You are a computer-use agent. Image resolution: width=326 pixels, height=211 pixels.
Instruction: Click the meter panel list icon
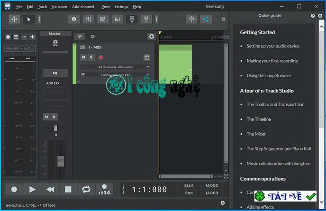point(16,37)
